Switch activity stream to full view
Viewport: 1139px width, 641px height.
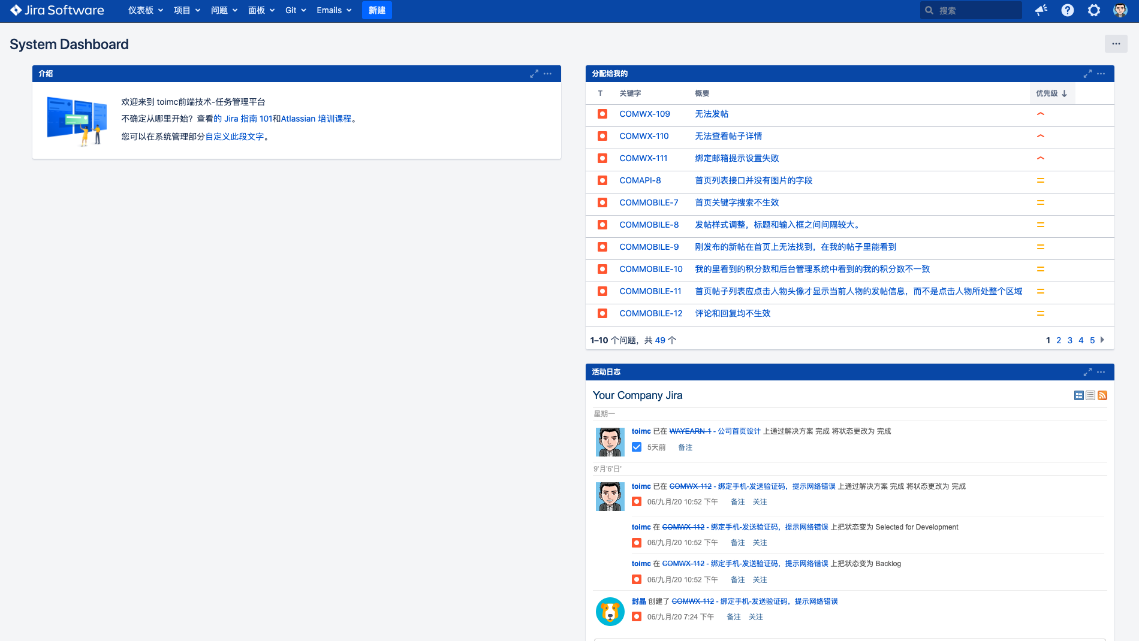(1079, 395)
